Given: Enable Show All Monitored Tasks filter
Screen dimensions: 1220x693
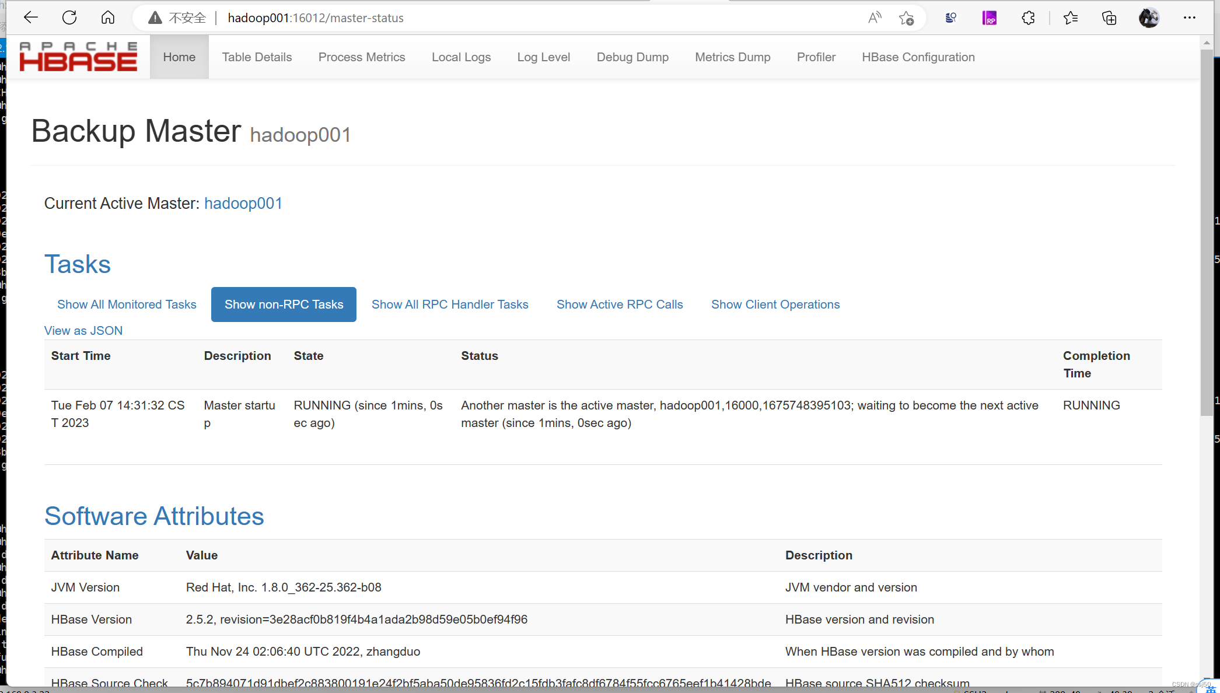Looking at the screenshot, I should pyautogui.click(x=126, y=304).
